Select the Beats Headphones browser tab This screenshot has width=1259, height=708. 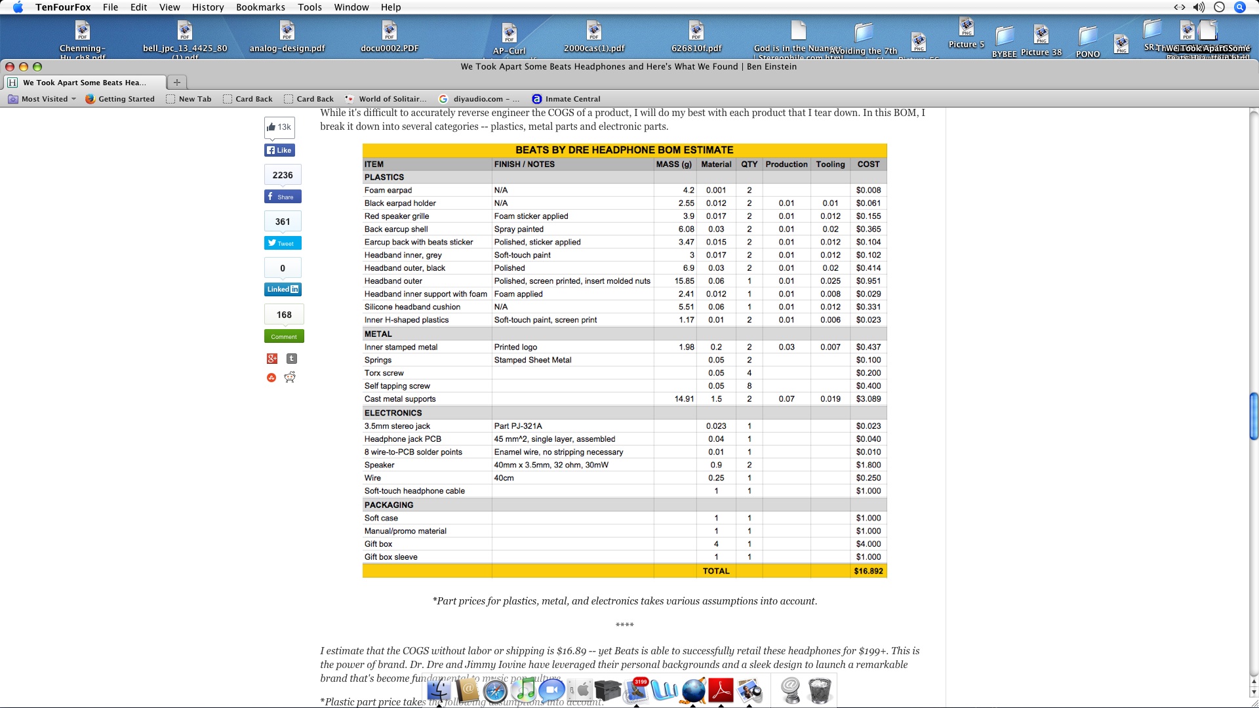84,83
